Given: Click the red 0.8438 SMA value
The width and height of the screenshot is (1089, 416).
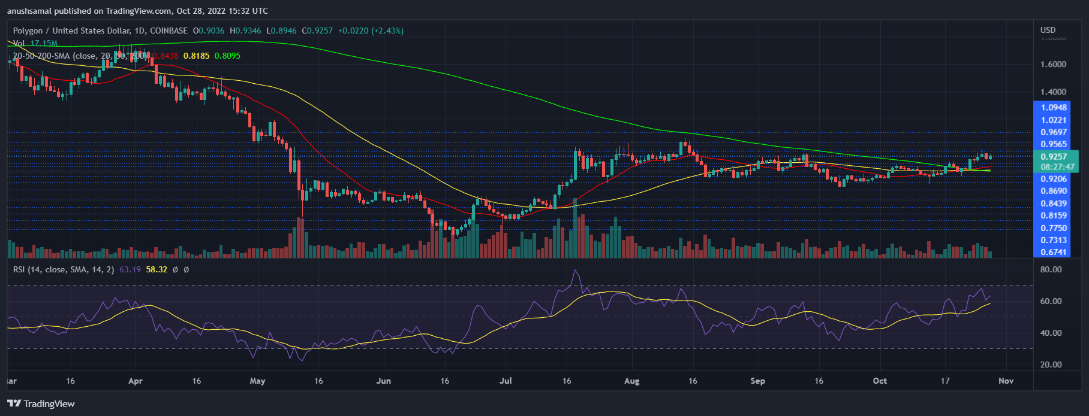Looking at the screenshot, I should coord(166,56).
